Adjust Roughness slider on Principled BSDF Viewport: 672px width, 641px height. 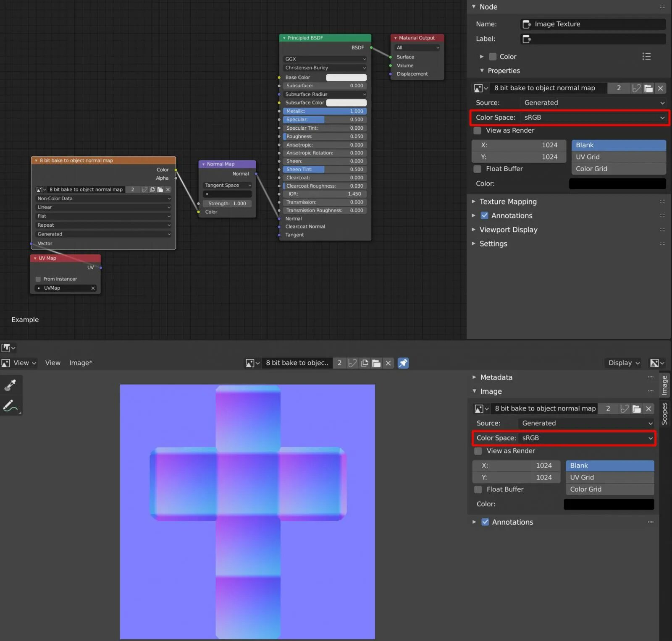pyautogui.click(x=325, y=136)
